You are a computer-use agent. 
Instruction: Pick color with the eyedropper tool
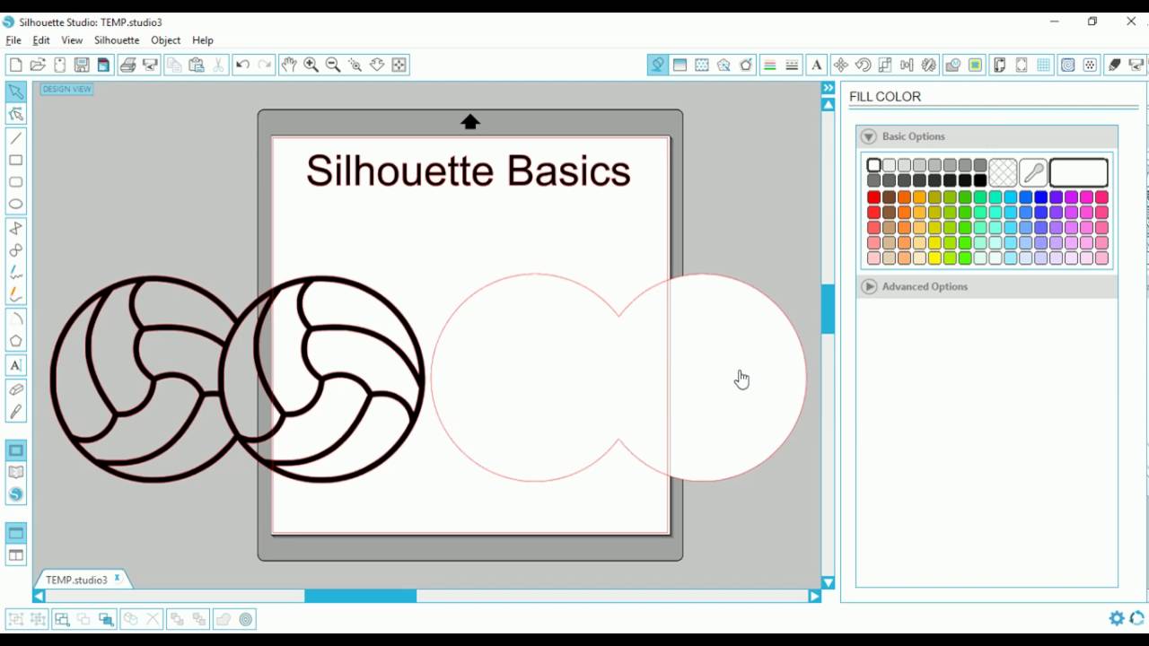click(x=1032, y=172)
